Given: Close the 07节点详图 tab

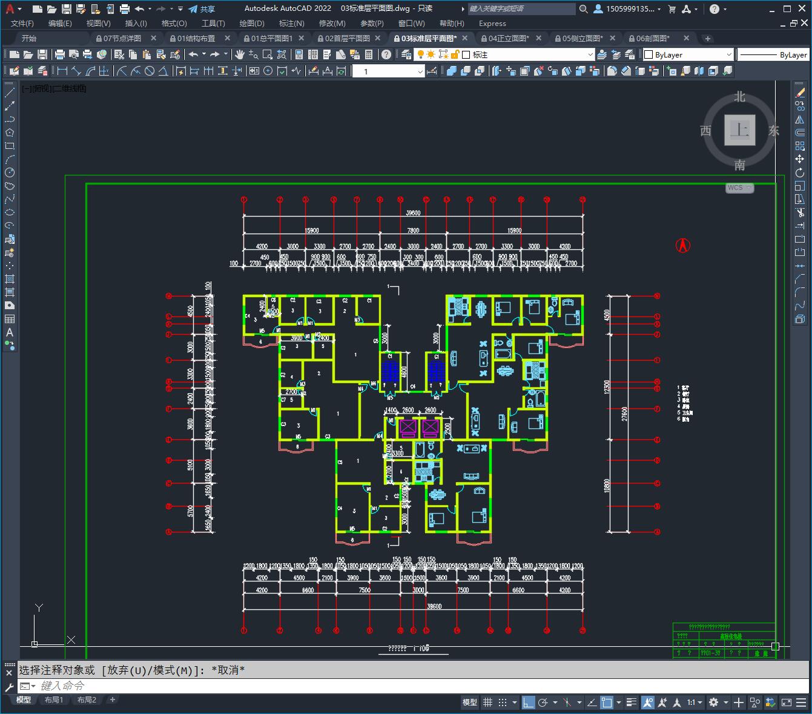Looking at the screenshot, I should (153, 38).
